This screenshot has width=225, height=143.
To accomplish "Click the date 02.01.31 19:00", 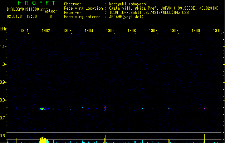I will [x=22, y=16].
